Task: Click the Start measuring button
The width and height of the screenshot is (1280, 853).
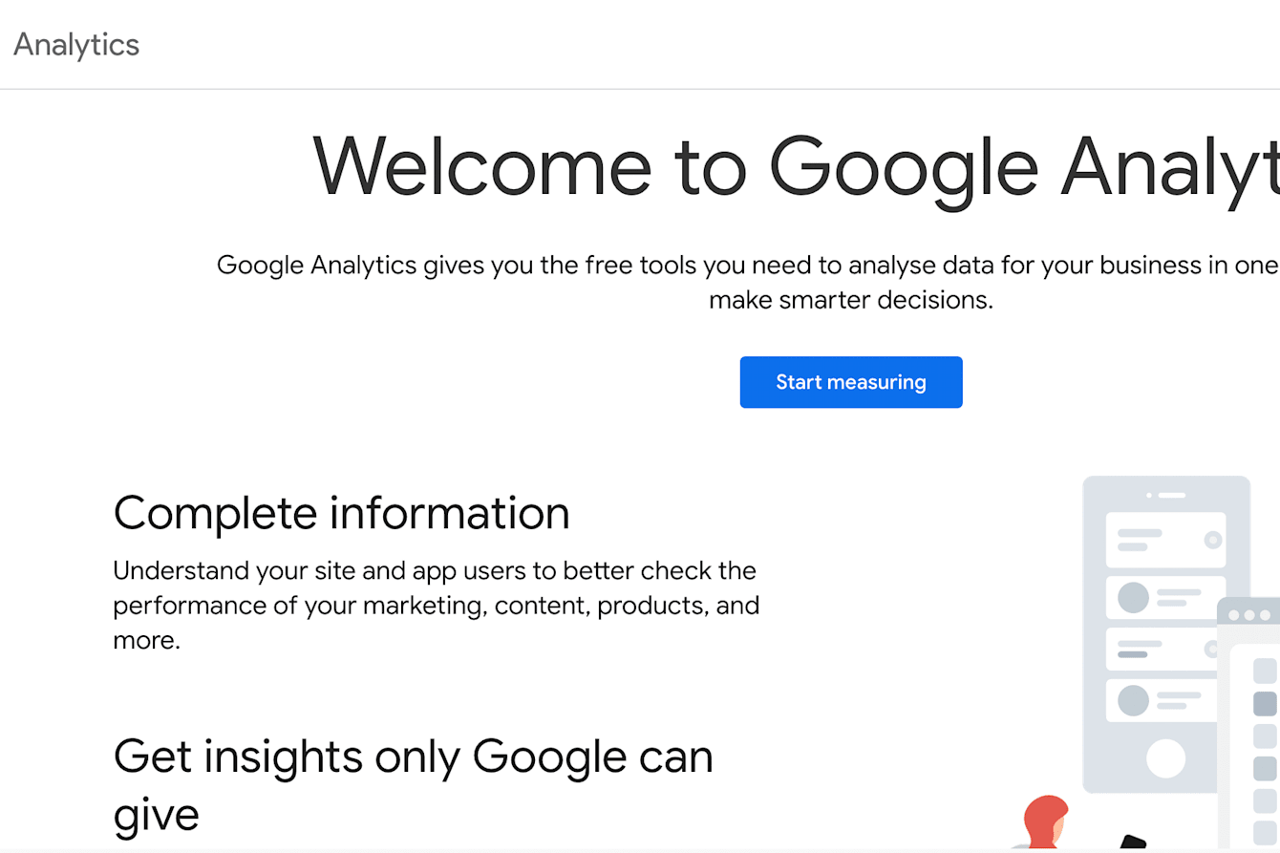Action: coord(850,382)
